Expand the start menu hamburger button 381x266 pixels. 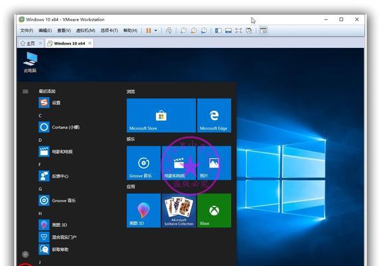(25, 92)
